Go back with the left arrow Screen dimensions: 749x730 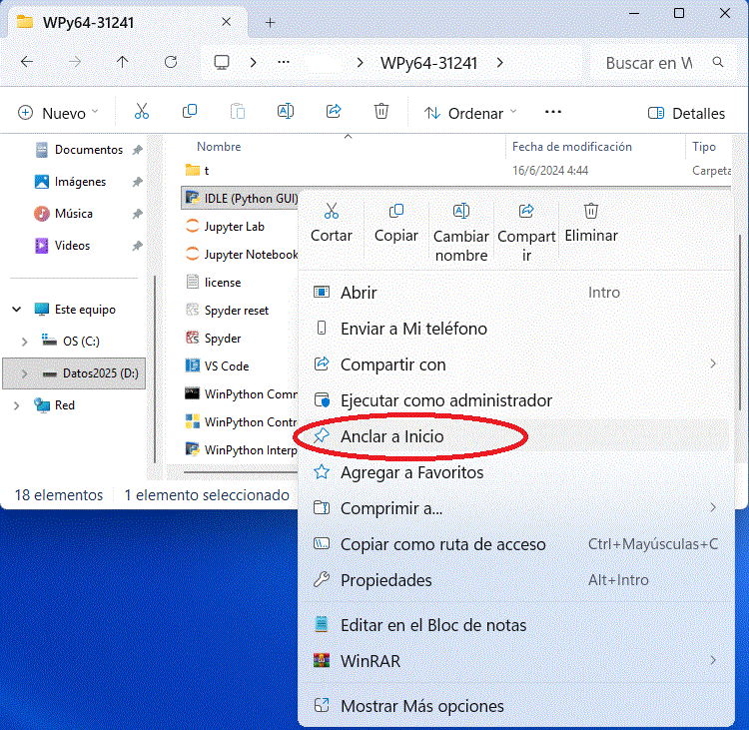pos(27,62)
